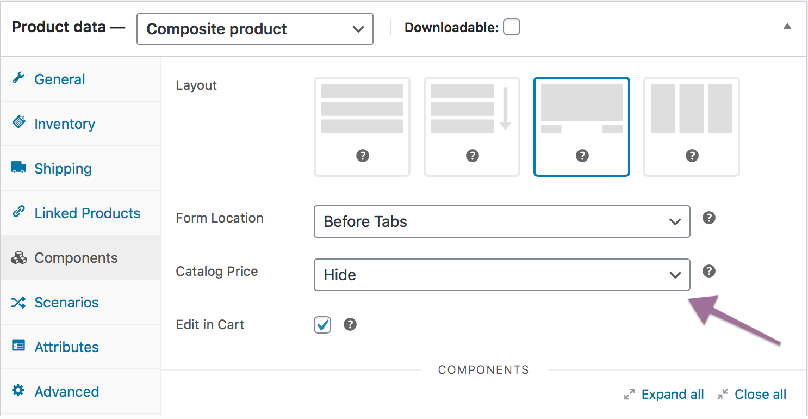Click the Product data heading
The image size is (808, 419).
(x=69, y=27)
